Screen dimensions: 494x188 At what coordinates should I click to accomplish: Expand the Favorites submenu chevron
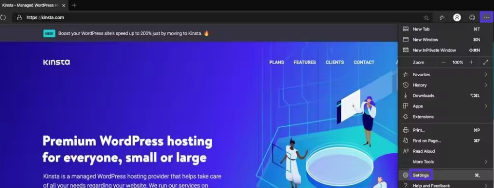(x=486, y=75)
